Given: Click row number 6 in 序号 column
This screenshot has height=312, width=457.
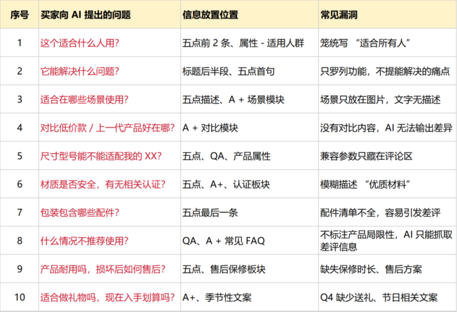Looking at the screenshot, I should pyautogui.click(x=19, y=184).
